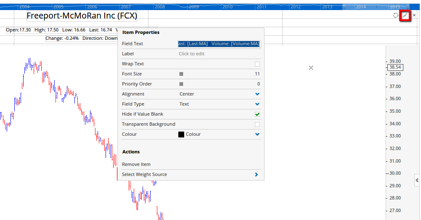Click the 30.00 price axis label

[395, 173]
